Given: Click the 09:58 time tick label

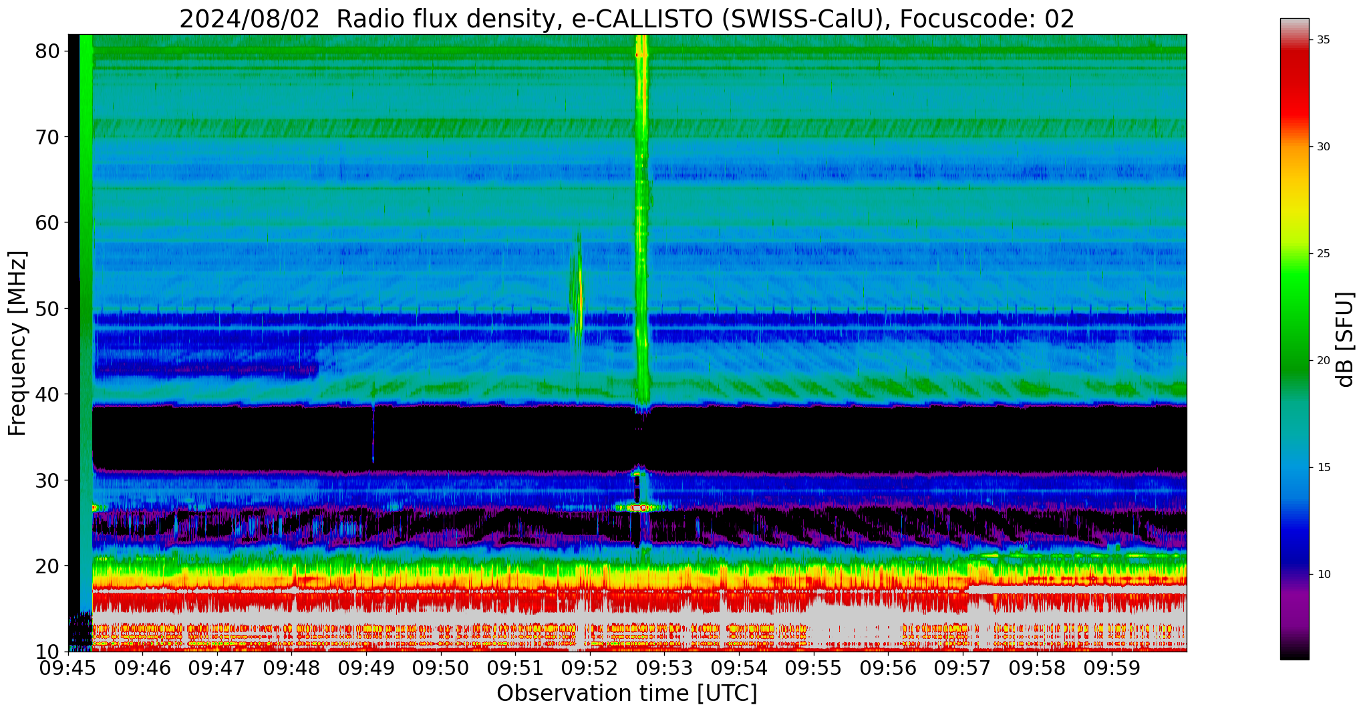Looking at the screenshot, I should coord(1037,668).
